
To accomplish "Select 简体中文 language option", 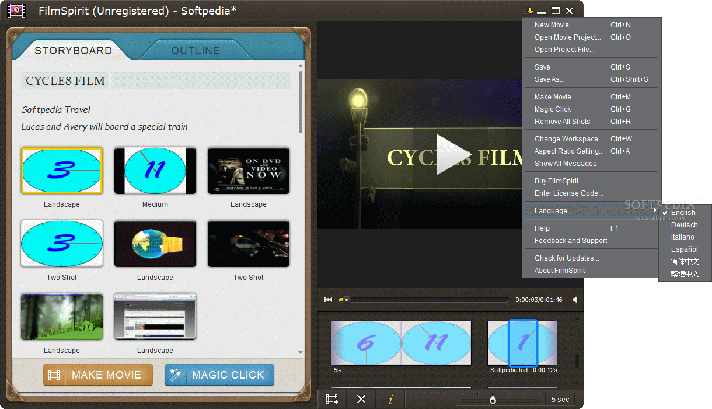I will tap(685, 262).
